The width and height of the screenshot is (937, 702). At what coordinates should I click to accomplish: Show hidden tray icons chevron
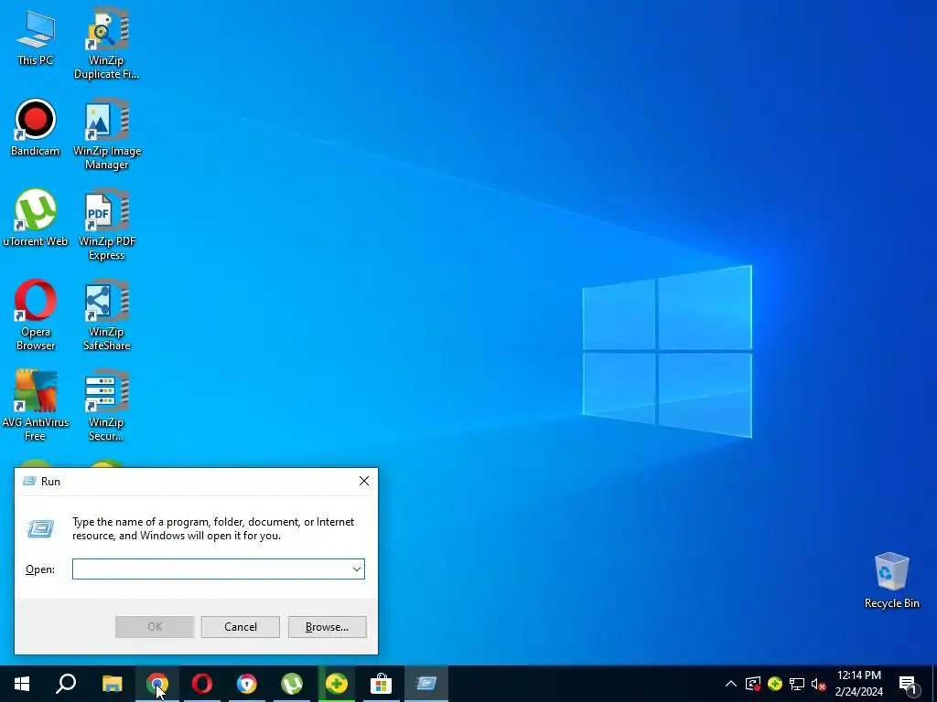(731, 684)
